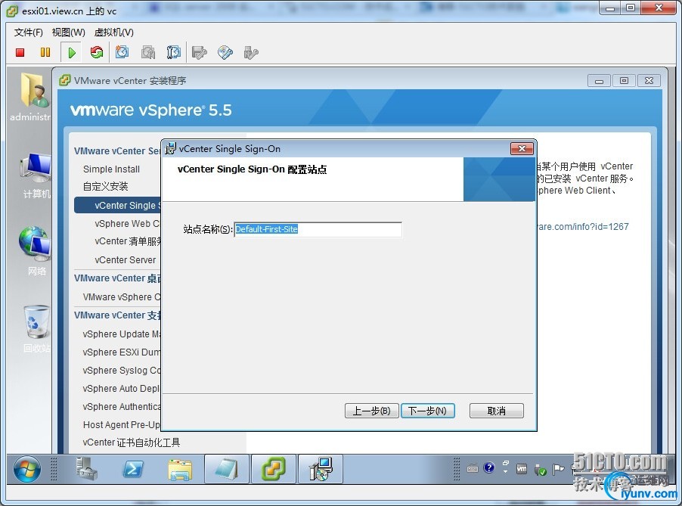Viewport: 682px width, 506px height.
Task: Click the red Power Off stop icon
Action: coord(20,53)
